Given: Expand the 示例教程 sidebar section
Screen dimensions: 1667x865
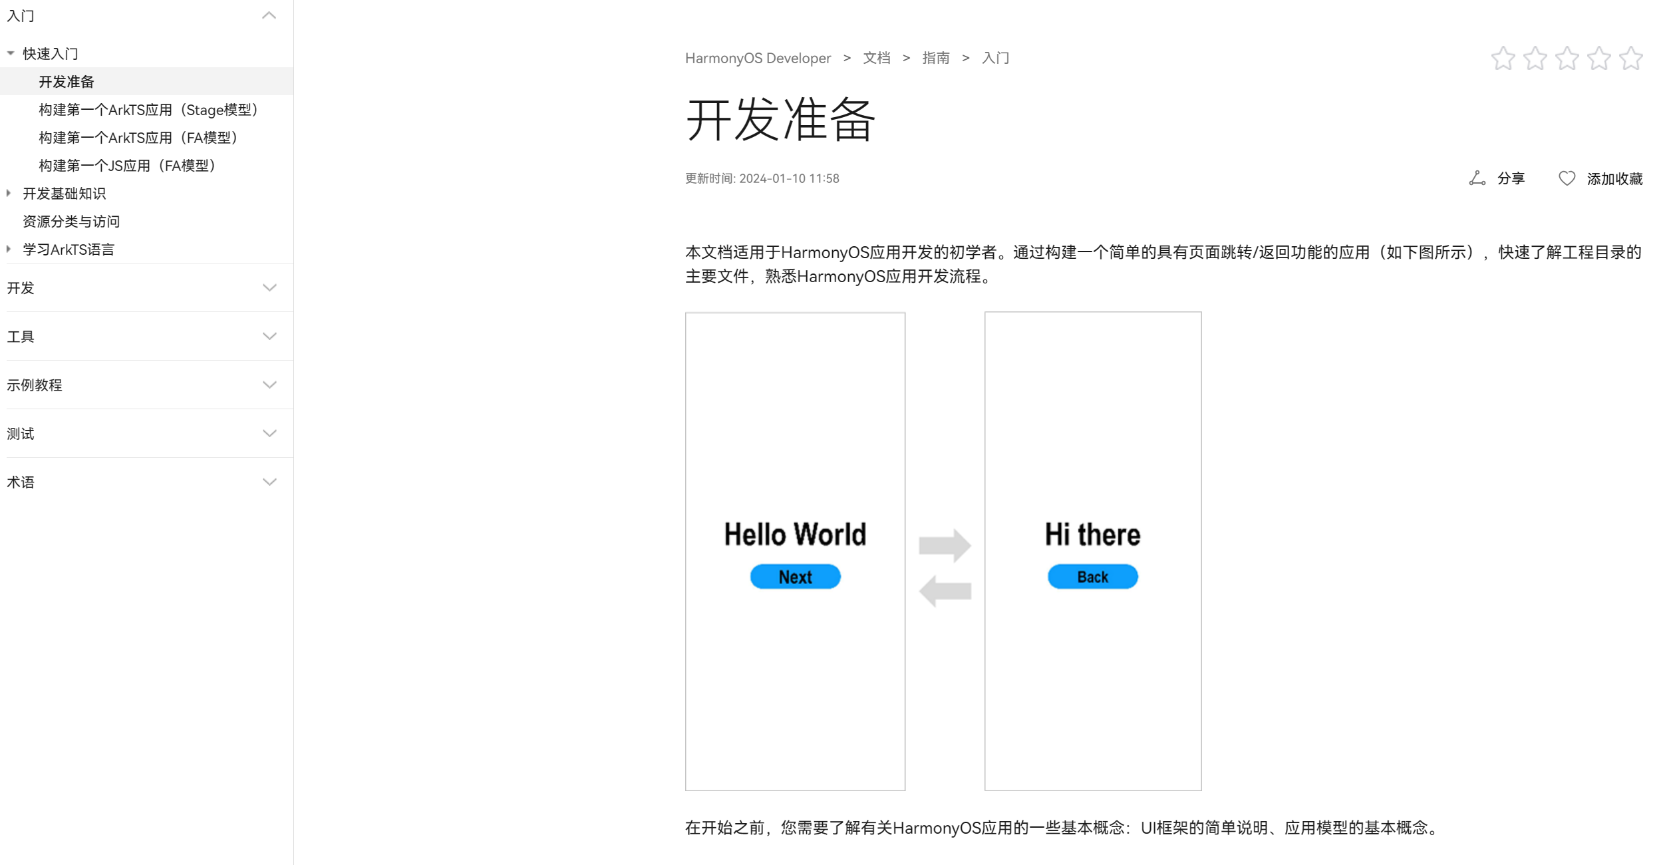Looking at the screenshot, I should tap(269, 385).
